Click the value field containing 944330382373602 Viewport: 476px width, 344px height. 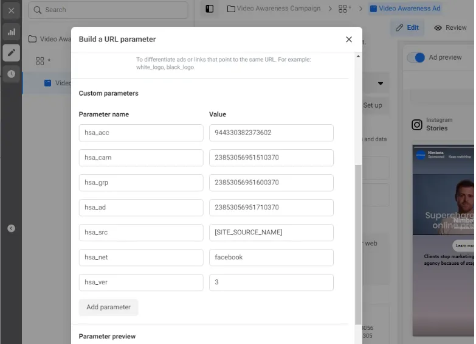(x=271, y=133)
